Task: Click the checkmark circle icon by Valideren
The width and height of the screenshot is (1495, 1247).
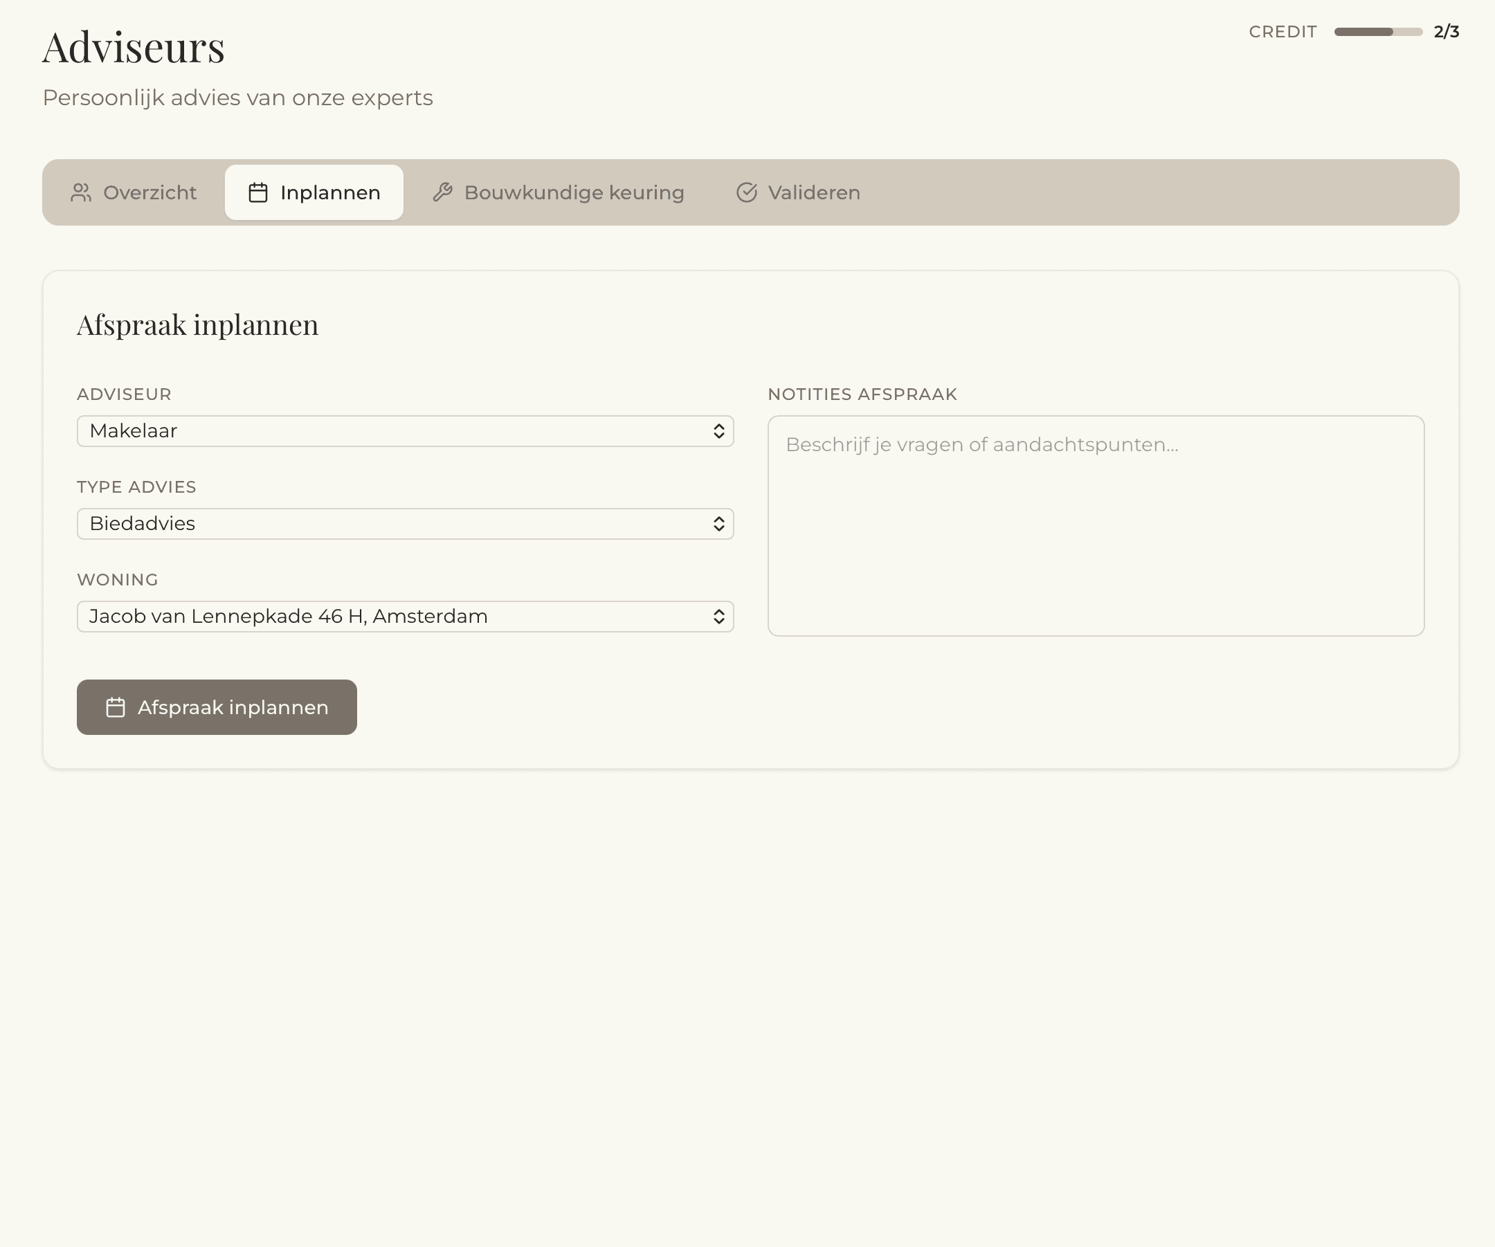Action: point(746,192)
